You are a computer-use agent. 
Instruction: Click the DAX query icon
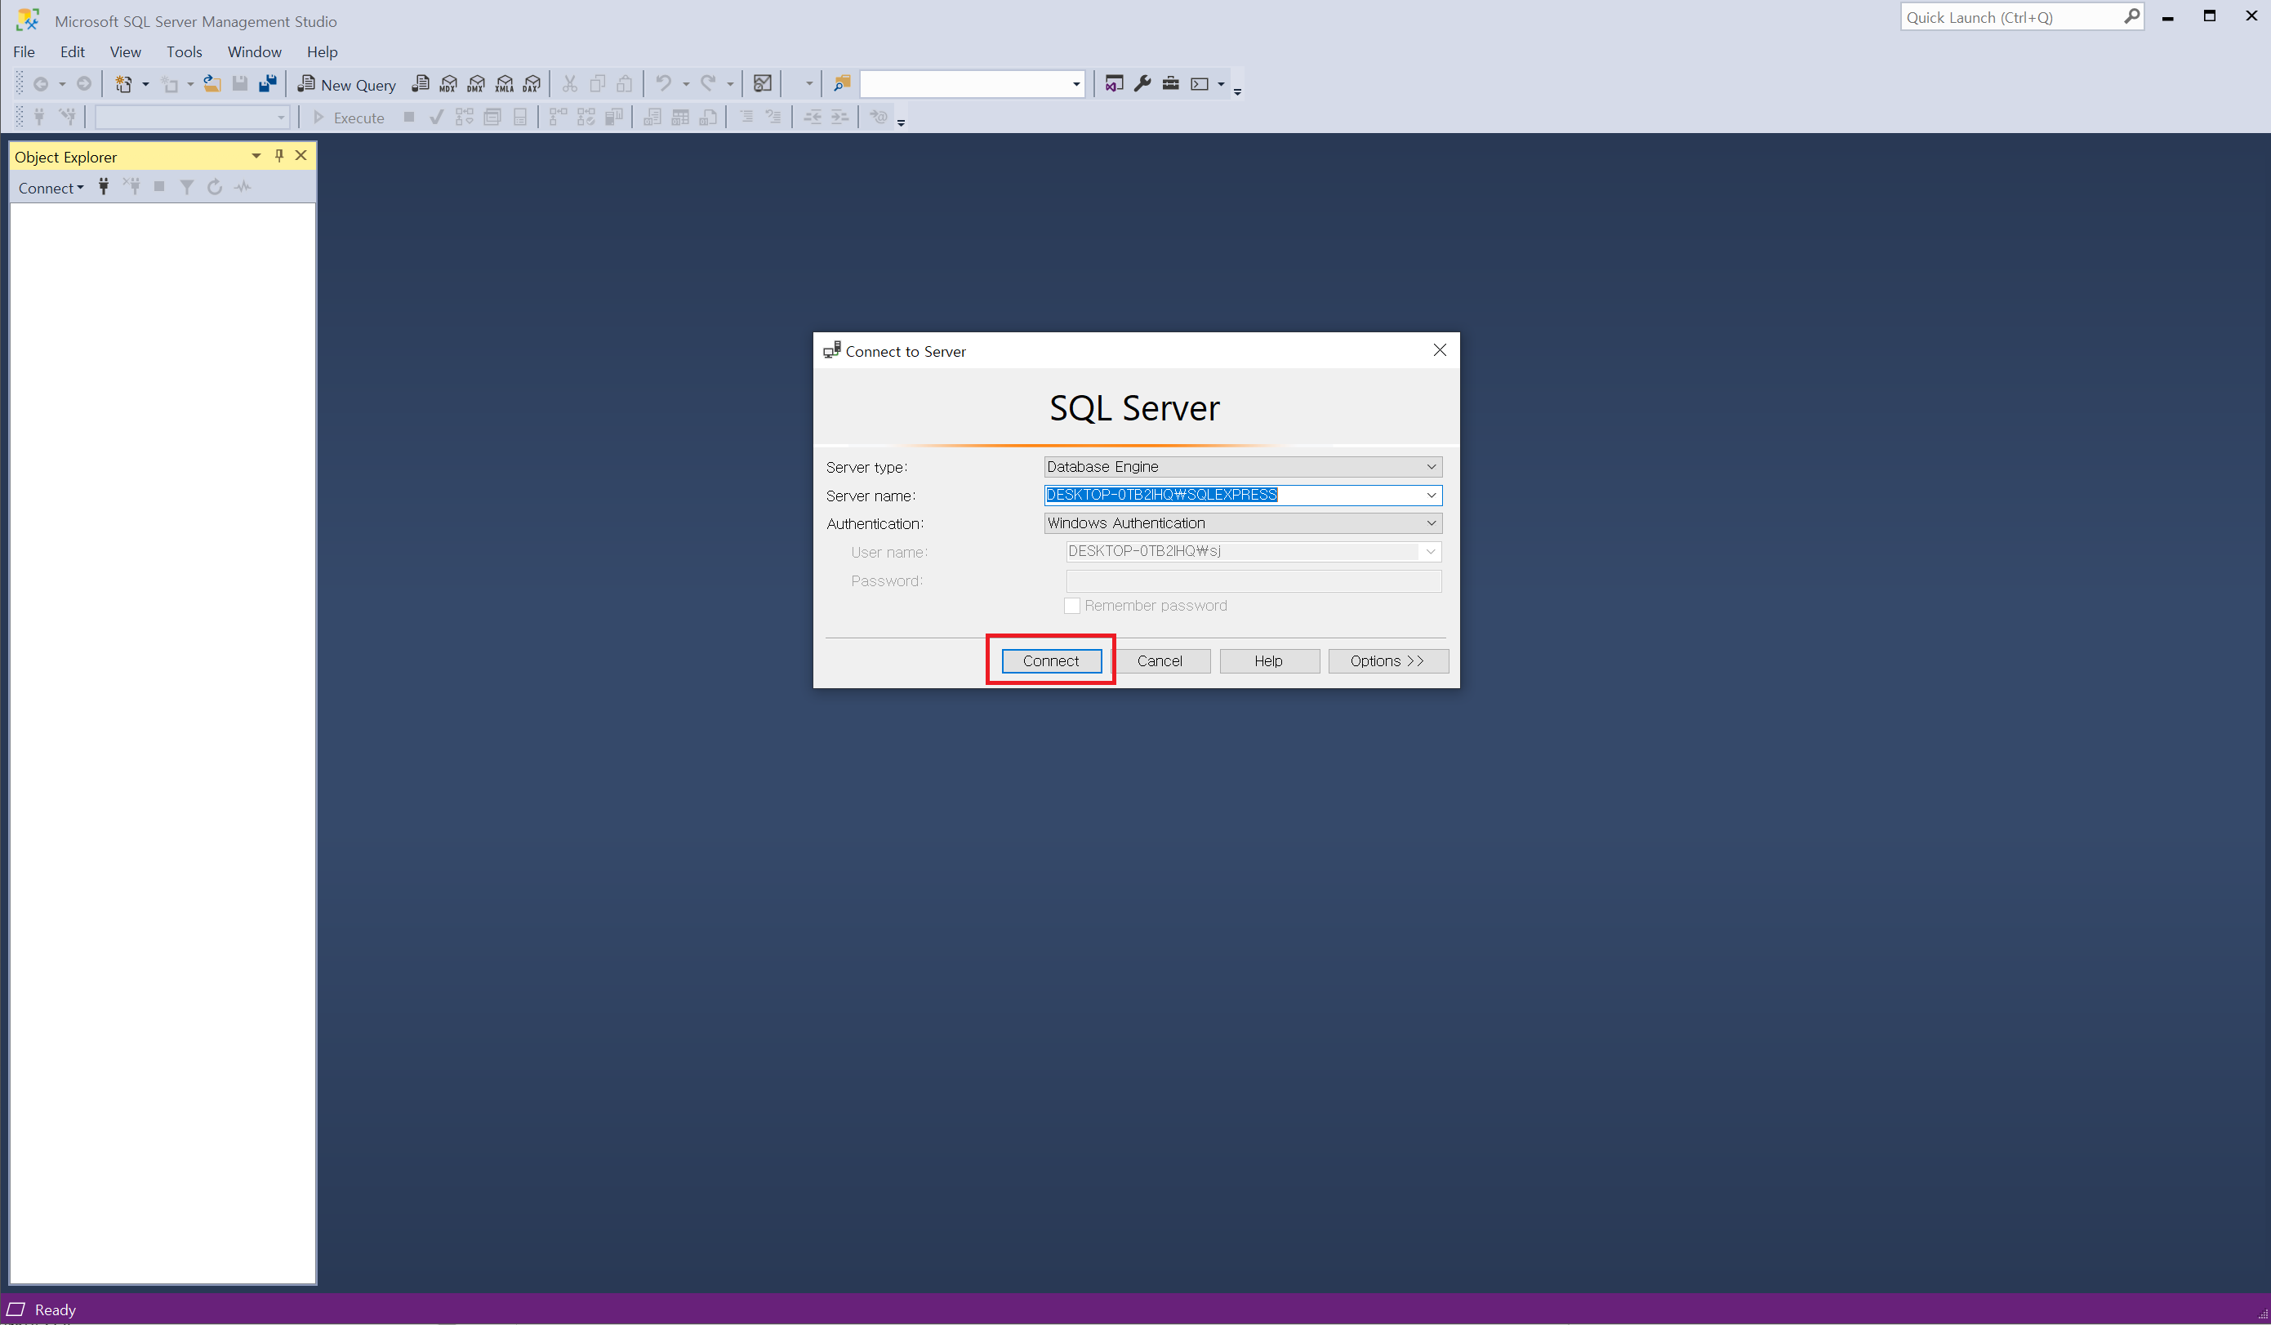coord(532,85)
